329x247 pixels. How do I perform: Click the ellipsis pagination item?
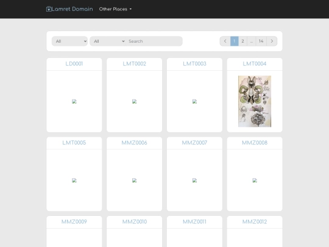click(x=252, y=41)
